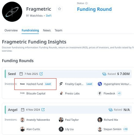Viewport: 134px width, 135px height.
Task: Click the DeFi category link
Action: coord(49,16)
